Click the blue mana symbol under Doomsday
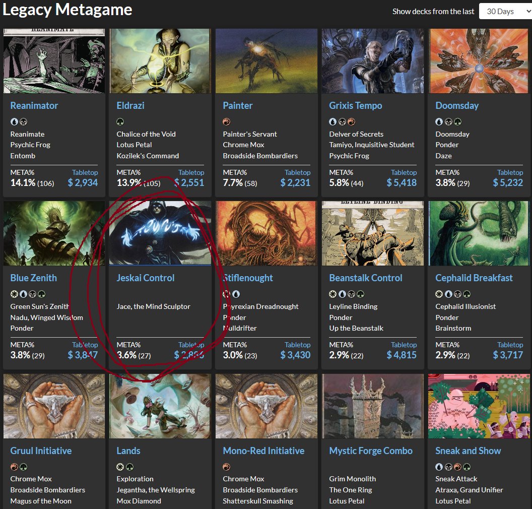 (439, 121)
